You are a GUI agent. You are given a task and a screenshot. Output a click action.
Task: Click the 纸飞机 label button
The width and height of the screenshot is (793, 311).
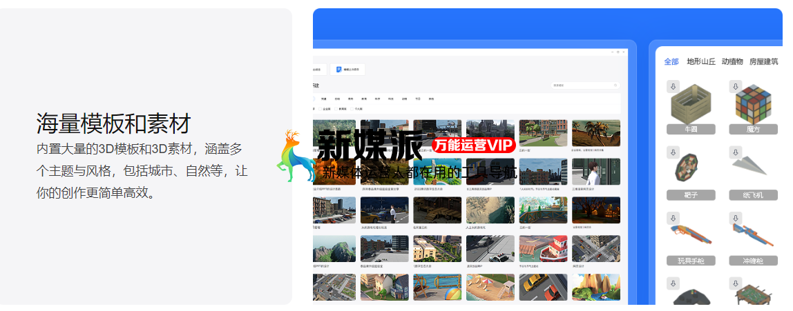pyautogui.click(x=753, y=195)
